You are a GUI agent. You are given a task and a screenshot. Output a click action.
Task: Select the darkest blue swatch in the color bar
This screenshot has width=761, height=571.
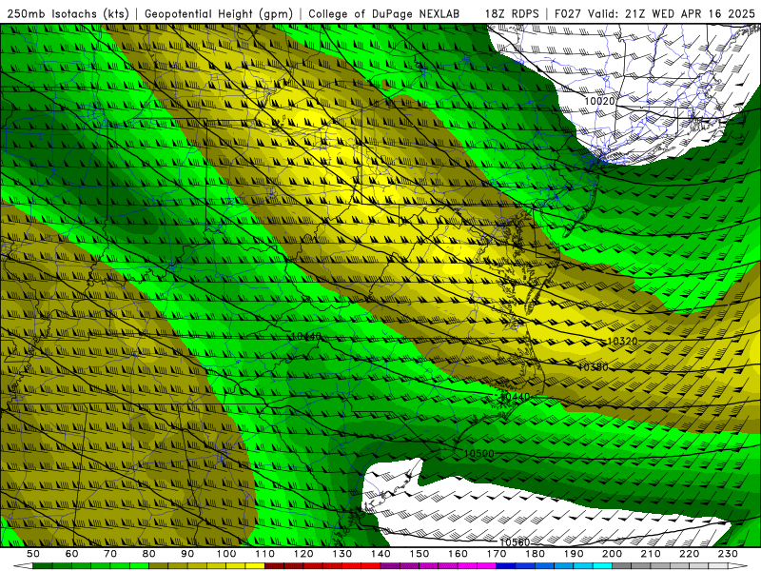pyautogui.click(x=506, y=565)
